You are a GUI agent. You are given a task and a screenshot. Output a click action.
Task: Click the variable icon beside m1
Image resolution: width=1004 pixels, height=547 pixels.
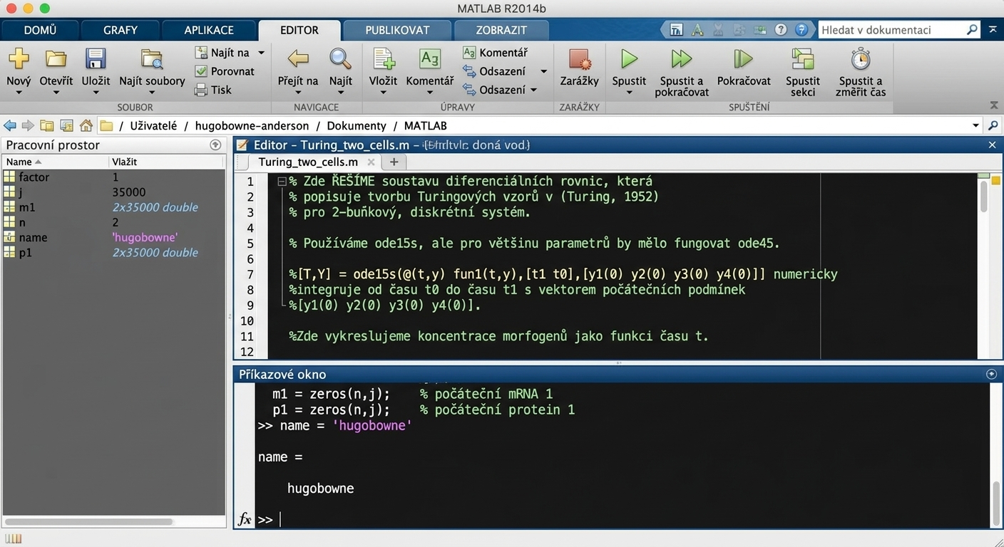(9, 207)
